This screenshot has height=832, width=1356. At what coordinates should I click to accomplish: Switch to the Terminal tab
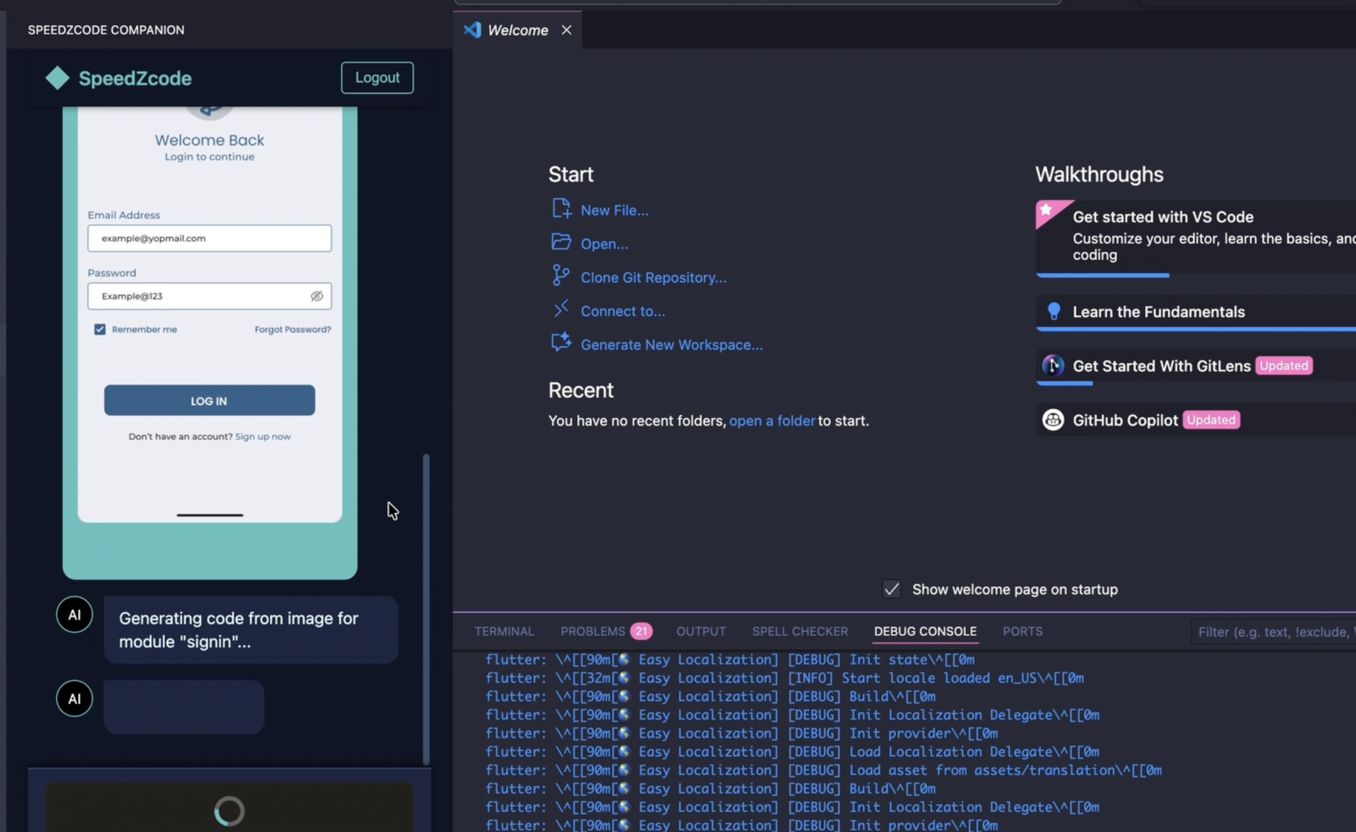pyautogui.click(x=504, y=631)
